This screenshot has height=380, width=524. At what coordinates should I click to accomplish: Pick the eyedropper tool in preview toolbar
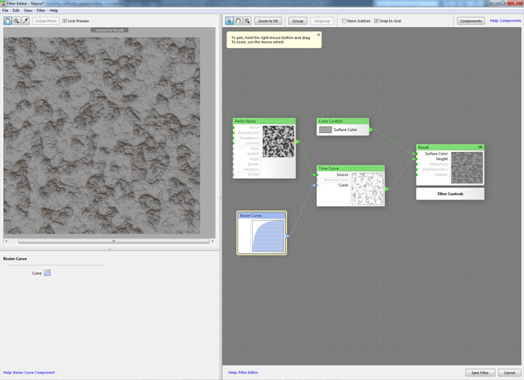pos(25,21)
